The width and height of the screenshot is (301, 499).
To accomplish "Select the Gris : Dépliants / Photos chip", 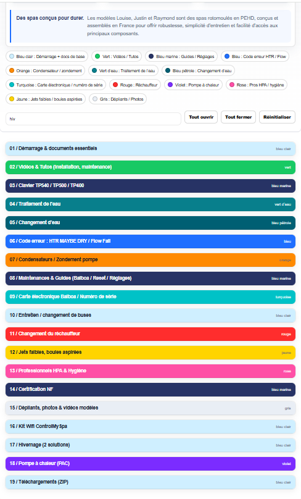I will (118, 99).
